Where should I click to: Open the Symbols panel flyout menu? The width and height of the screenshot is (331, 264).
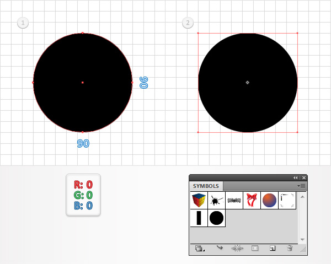coord(301,186)
